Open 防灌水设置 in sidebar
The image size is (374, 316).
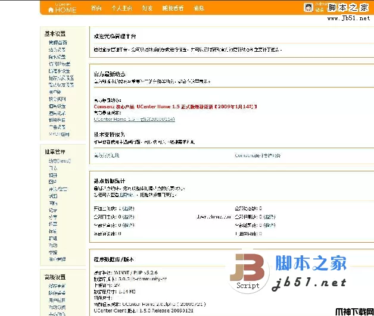click(x=59, y=71)
